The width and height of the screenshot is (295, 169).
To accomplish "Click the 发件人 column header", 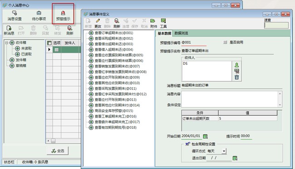I will pos(70,43).
